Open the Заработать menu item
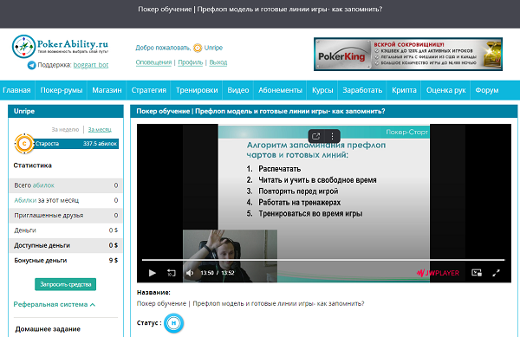This screenshot has height=337, width=520. [362, 90]
